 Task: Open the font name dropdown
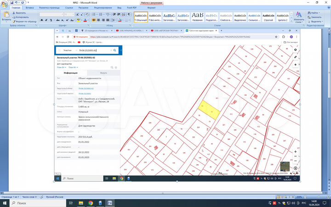(x=62, y=14)
